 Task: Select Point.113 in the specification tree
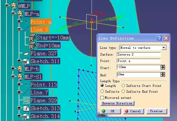tap(43, 85)
